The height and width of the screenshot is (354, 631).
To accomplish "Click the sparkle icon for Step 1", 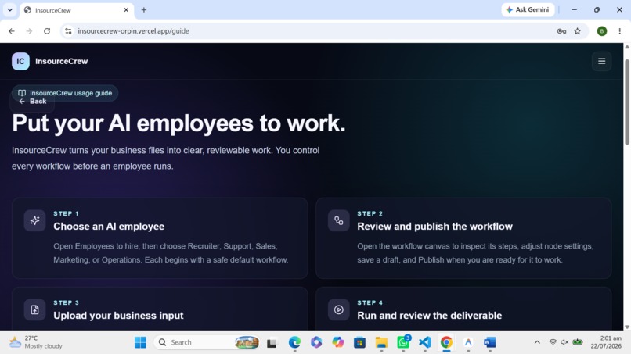I will (34, 220).
